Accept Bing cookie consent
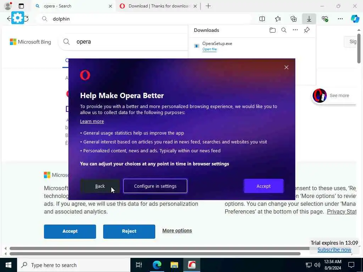This screenshot has width=363, height=272. (70, 231)
